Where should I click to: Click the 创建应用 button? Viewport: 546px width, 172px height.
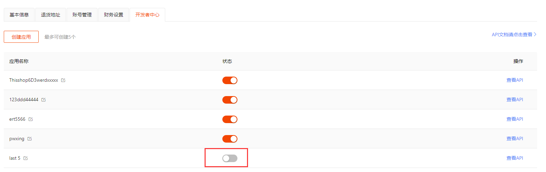coord(21,37)
